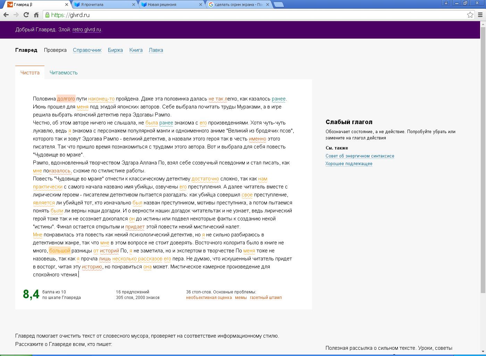486x356 pixels.
Task: Switch to the 'Новая рецензия' browser tab
Action: [170, 5]
